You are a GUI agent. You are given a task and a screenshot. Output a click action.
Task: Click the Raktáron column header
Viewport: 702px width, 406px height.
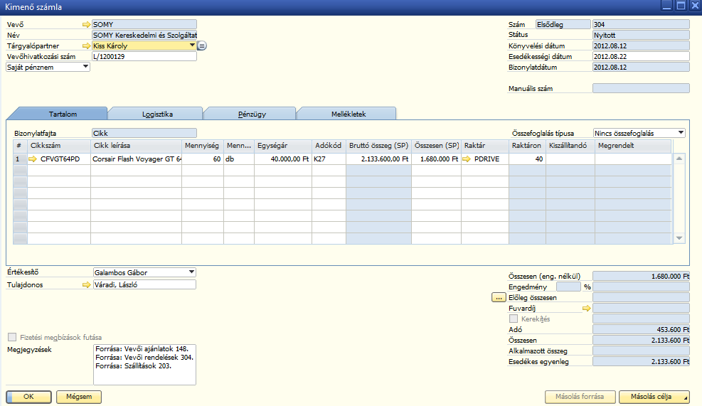(x=527, y=146)
